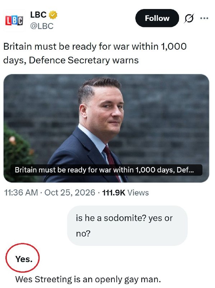Visit the @LBC handle profile
Image resolution: width=215 pixels, height=288 pixels.
point(42,26)
